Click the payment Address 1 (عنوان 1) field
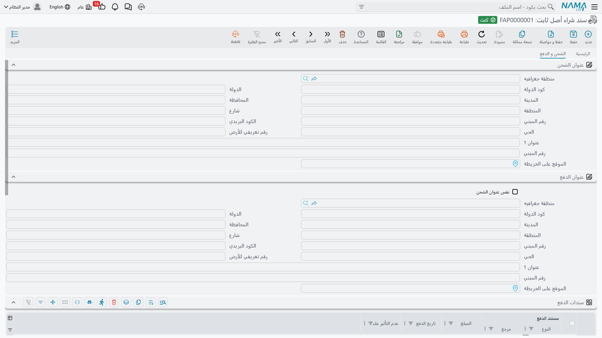This screenshot has height=338, width=602. (263, 267)
